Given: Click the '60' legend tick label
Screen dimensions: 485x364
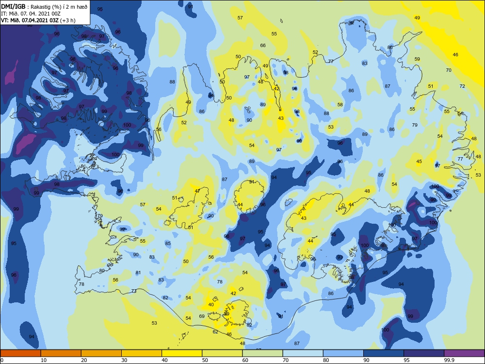Looking at the screenshot, I should (245, 360).
